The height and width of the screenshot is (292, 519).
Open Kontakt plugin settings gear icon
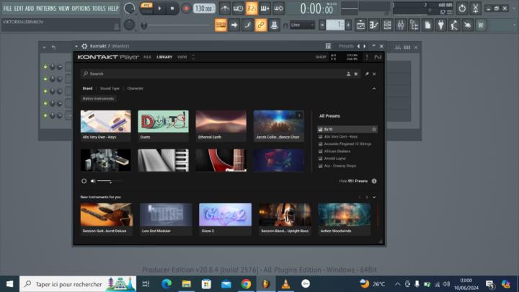84,46
